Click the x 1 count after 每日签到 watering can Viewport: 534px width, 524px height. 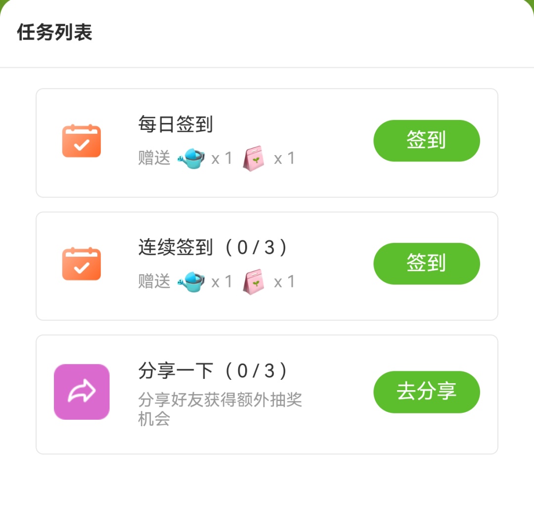pos(222,159)
